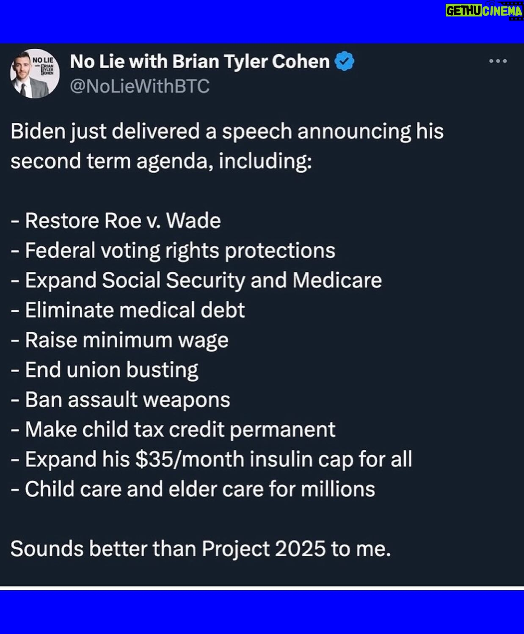
Task: Click the 'Eliminate medical debt' line
Action: (128, 310)
